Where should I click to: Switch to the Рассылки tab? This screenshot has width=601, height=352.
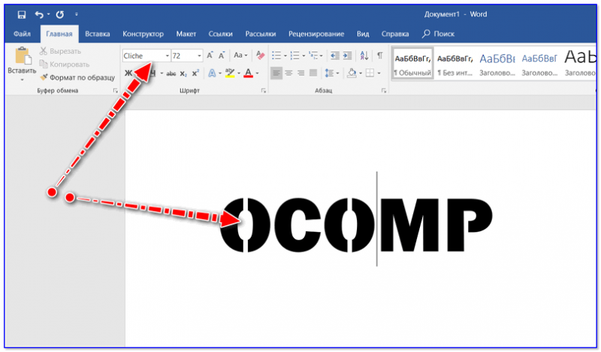[260, 34]
